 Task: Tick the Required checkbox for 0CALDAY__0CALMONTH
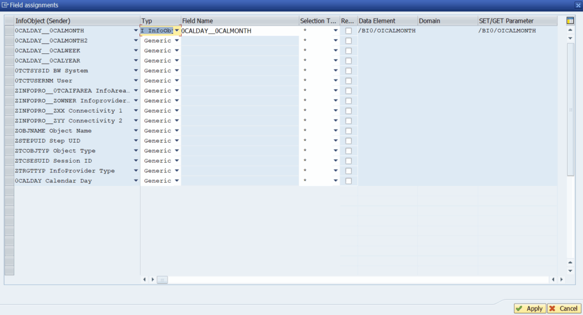point(348,31)
